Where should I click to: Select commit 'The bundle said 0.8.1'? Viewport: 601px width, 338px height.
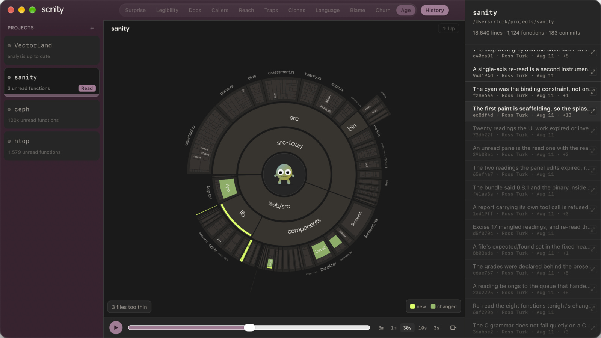tap(533, 190)
